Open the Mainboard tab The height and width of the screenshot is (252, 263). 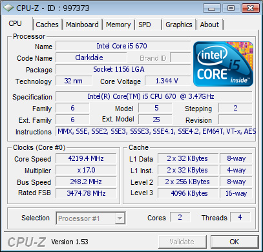[82, 25]
